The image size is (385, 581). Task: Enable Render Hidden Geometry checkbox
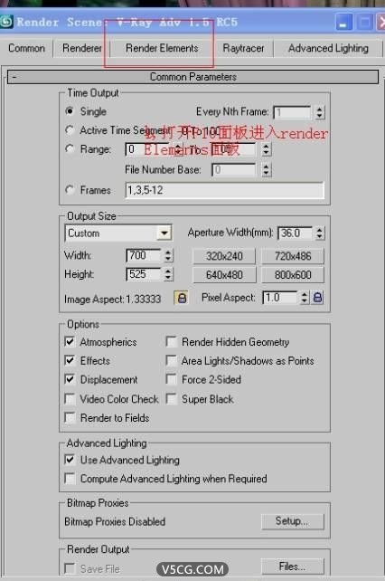[x=172, y=341]
